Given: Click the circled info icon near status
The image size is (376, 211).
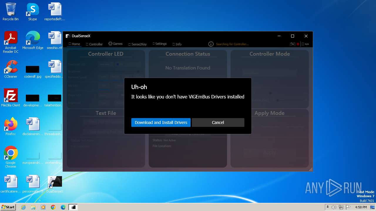Looking at the screenshot, I should (211, 44).
